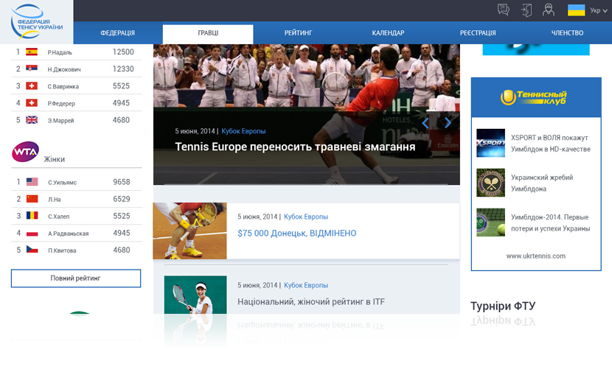Select Л.На in the women's ranking

pyautogui.click(x=55, y=200)
